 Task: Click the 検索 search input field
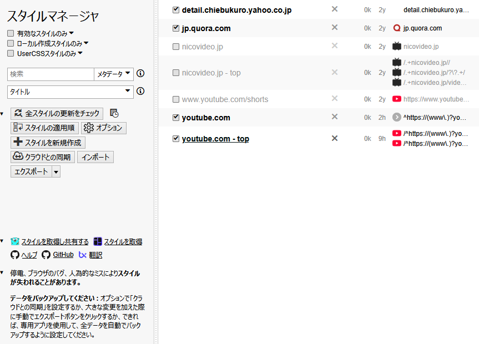pyautogui.click(x=51, y=74)
